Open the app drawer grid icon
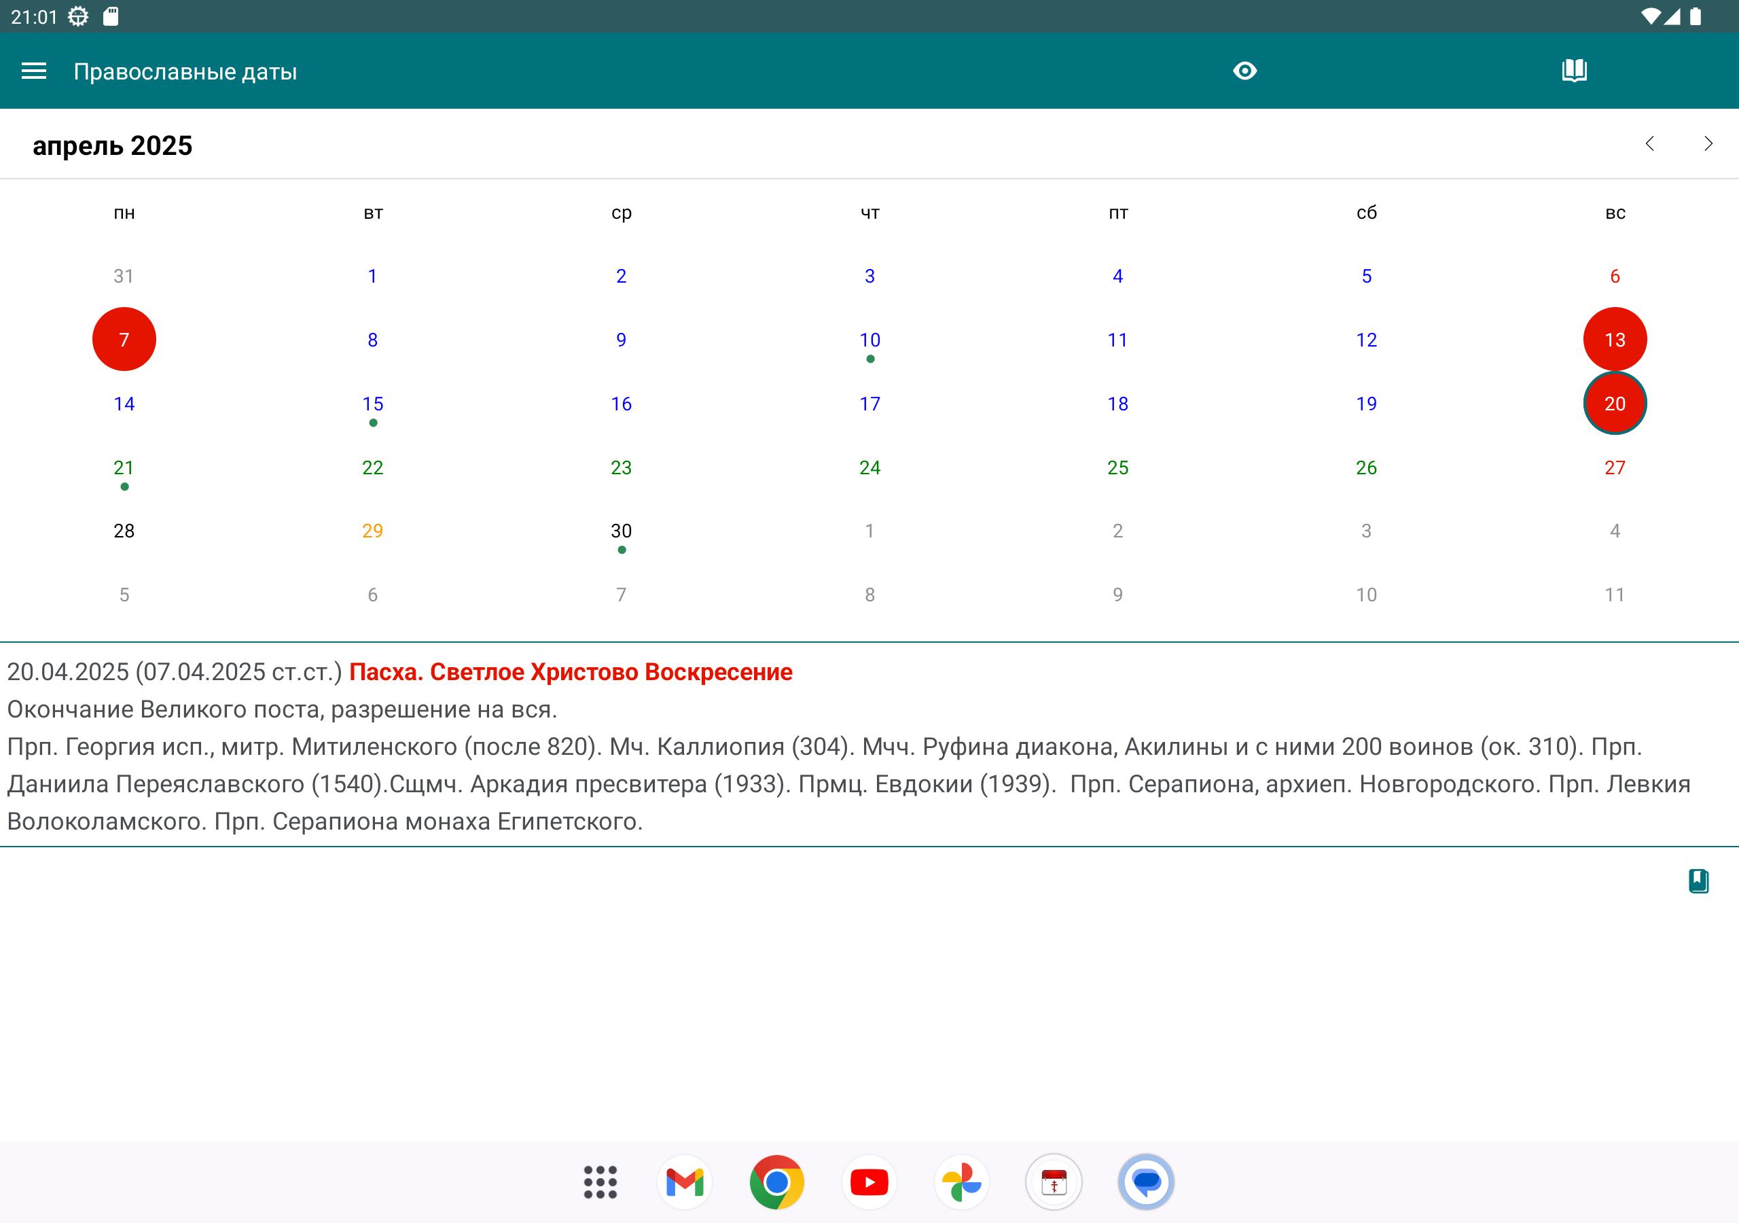This screenshot has height=1223, width=1739. 600,1182
